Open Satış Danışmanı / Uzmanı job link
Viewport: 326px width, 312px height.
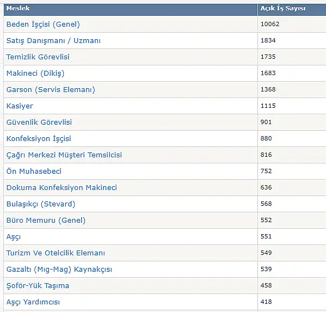(x=53, y=40)
